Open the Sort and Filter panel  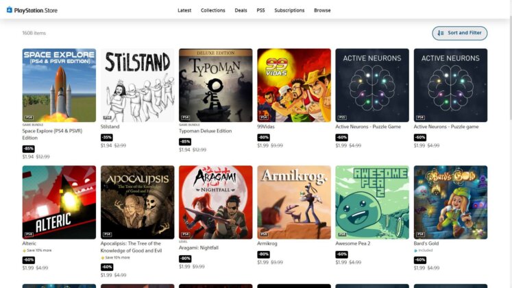pyautogui.click(x=459, y=33)
